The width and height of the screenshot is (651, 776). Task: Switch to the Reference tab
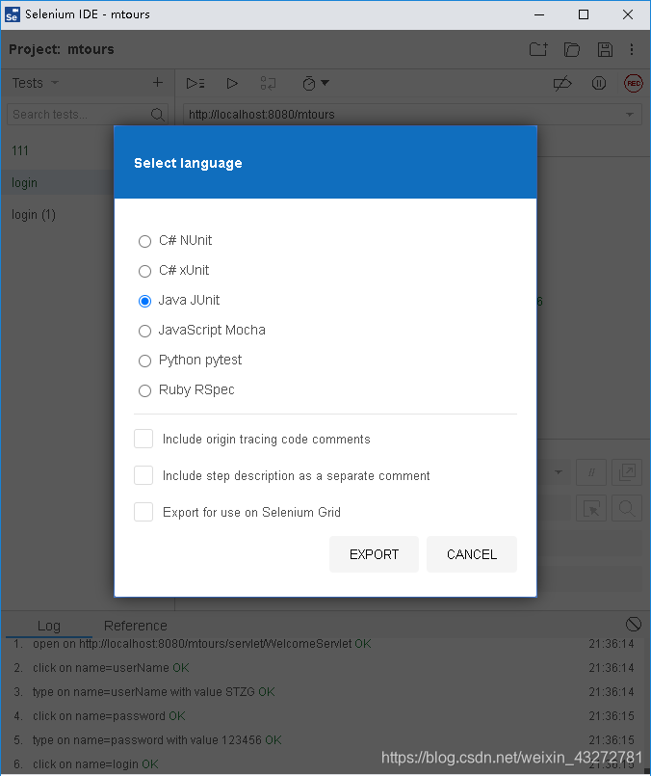[x=136, y=626]
